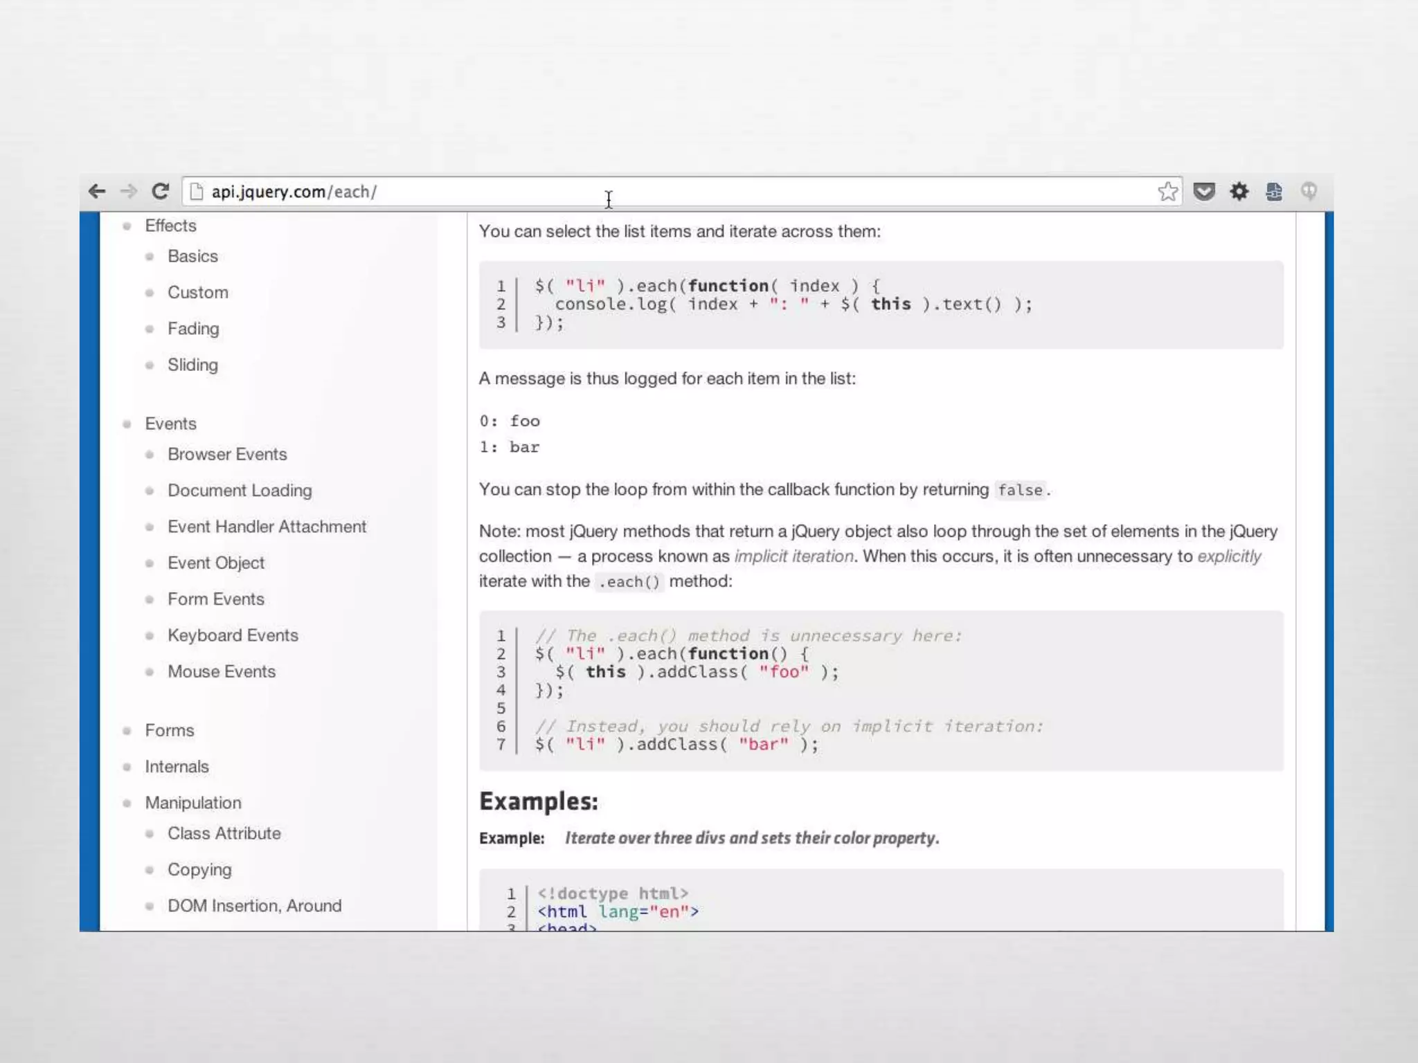Open the Class Attribute link

click(x=224, y=833)
